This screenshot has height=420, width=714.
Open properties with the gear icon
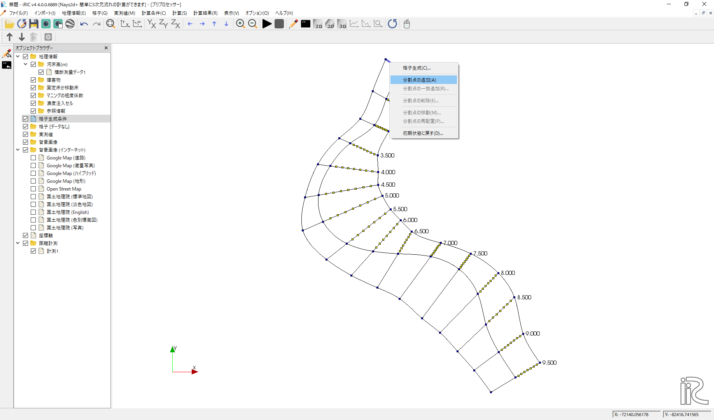(48, 37)
